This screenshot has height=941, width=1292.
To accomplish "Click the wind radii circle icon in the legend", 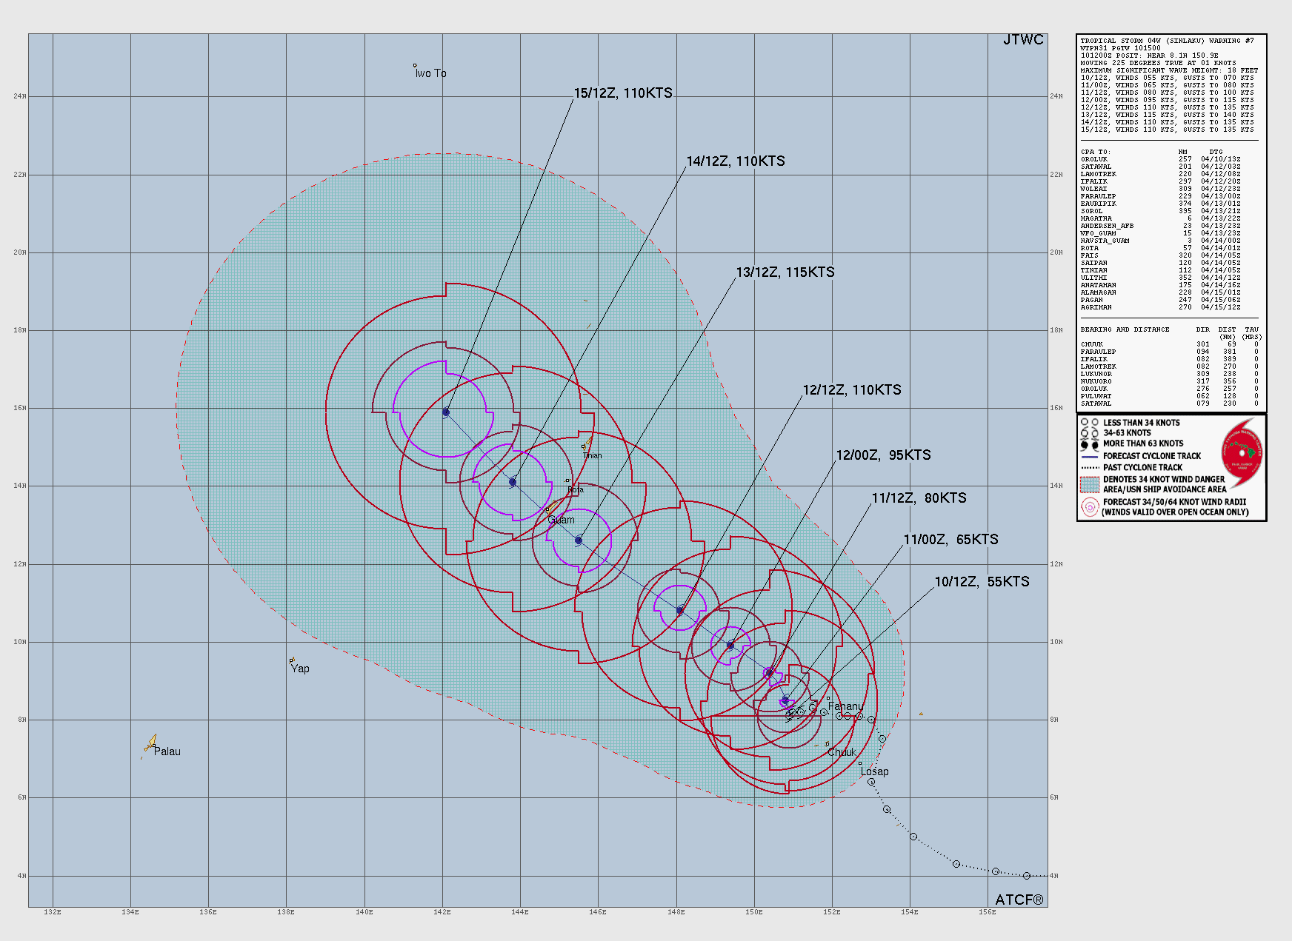I will tap(1089, 507).
